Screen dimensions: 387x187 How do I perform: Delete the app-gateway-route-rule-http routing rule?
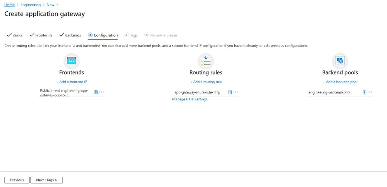tap(230, 92)
